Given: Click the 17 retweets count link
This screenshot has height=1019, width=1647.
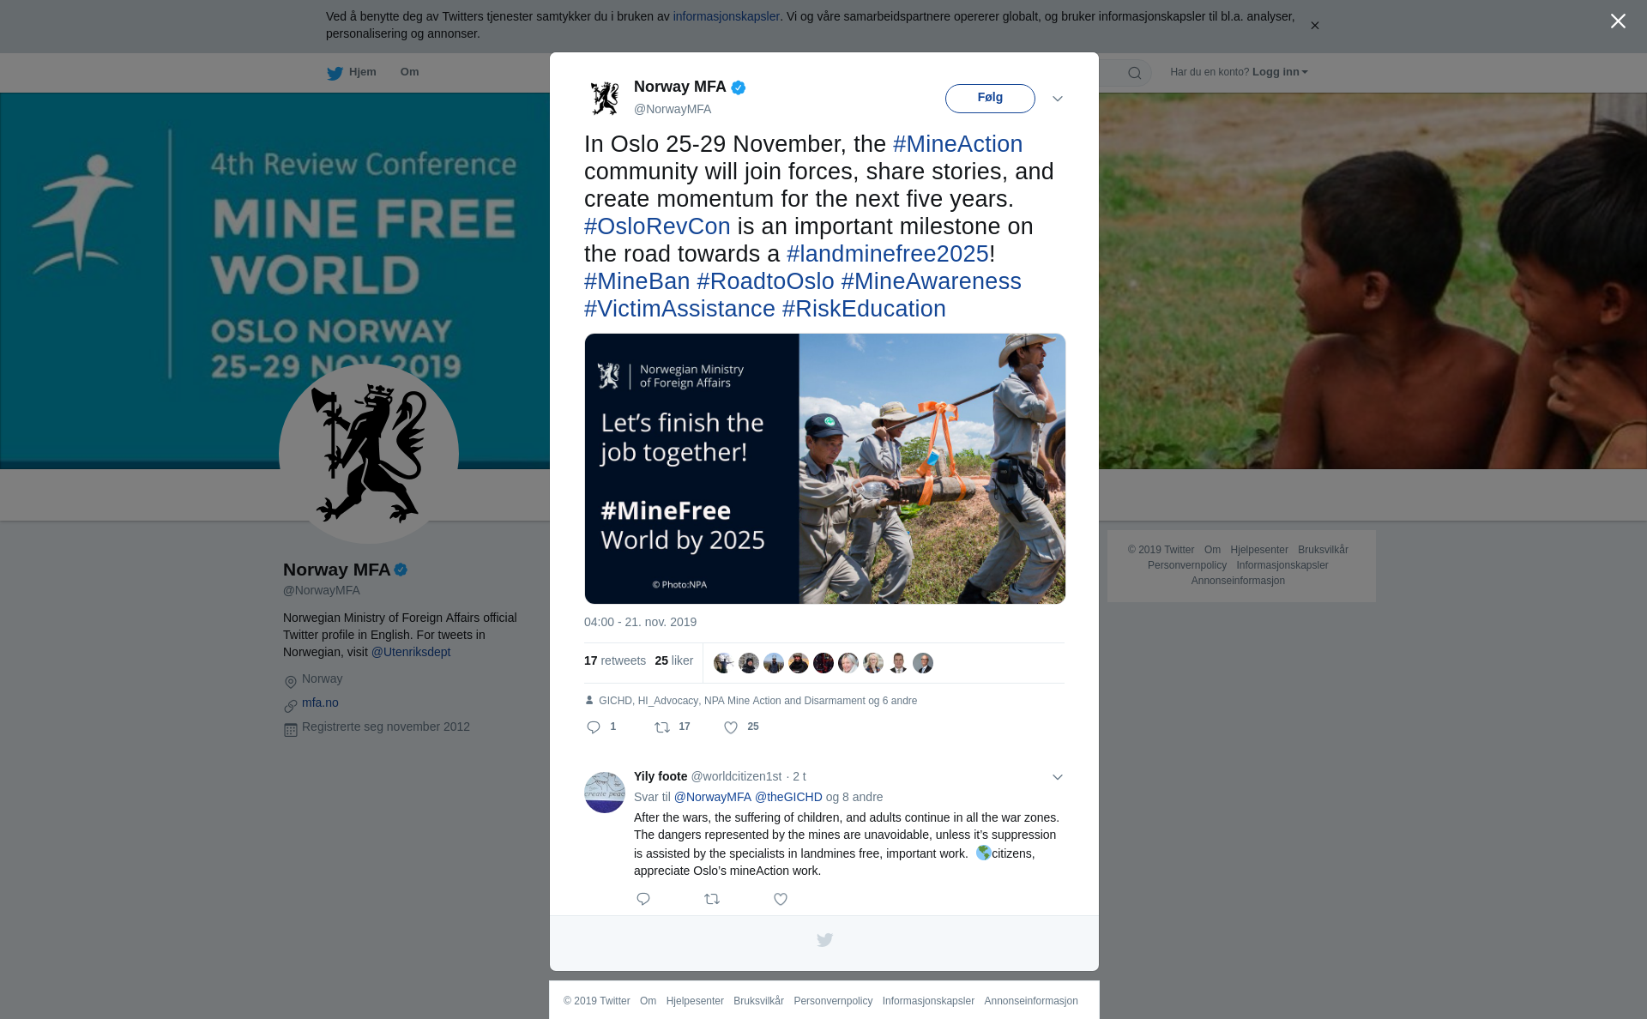Looking at the screenshot, I should [615, 660].
